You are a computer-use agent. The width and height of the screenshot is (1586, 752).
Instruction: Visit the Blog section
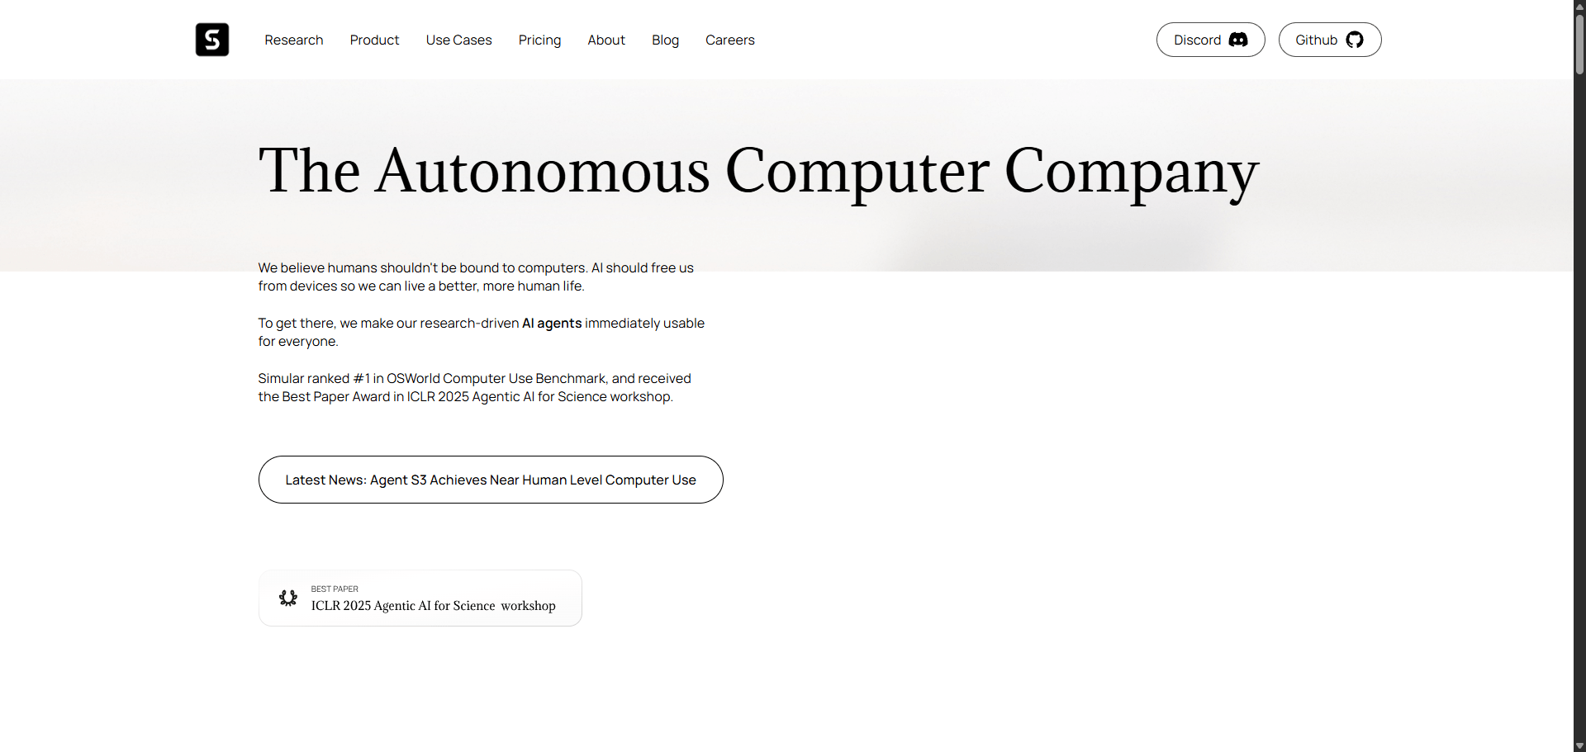coord(665,40)
